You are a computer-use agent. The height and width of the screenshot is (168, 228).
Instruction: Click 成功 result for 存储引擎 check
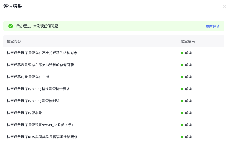[x=188, y=65]
